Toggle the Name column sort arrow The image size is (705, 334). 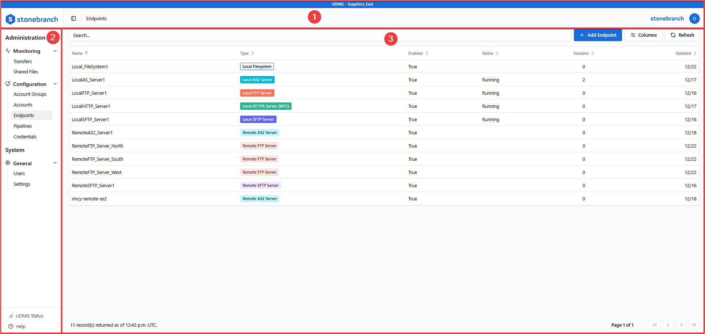(87, 53)
